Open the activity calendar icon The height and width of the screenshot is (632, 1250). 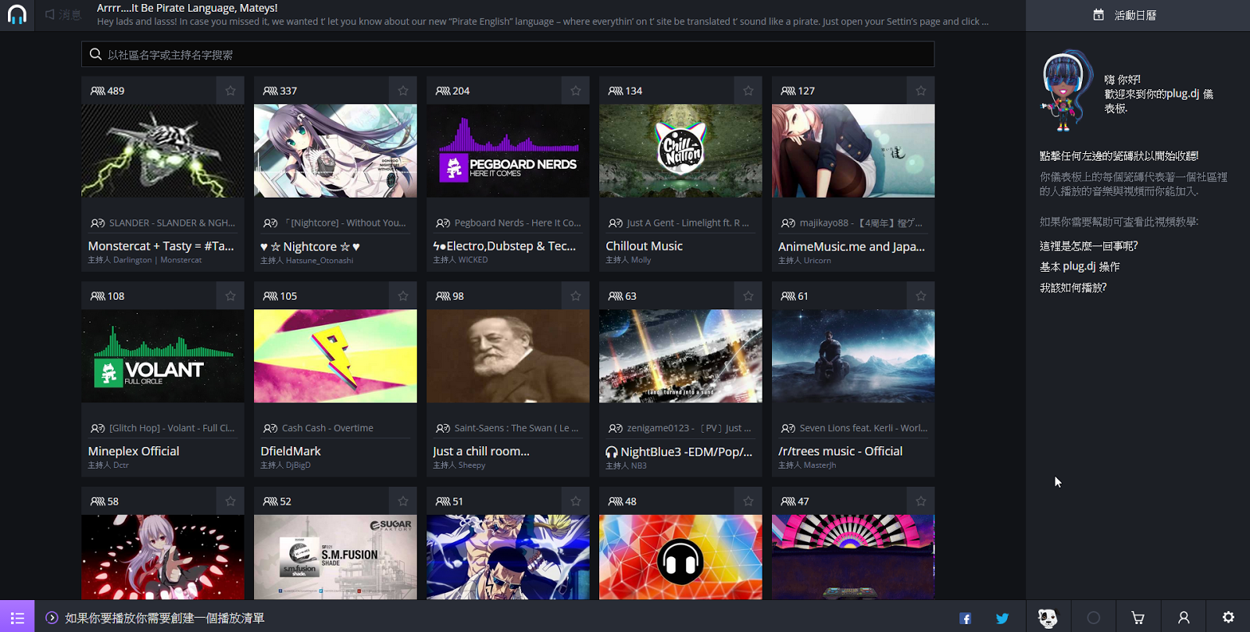[x=1098, y=15]
